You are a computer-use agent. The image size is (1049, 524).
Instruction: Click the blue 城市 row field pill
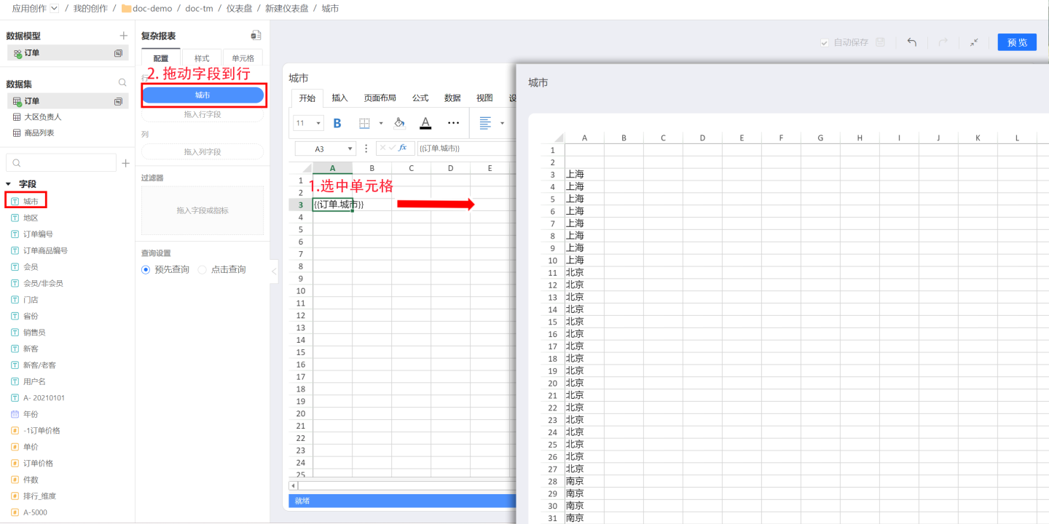click(x=203, y=95)
